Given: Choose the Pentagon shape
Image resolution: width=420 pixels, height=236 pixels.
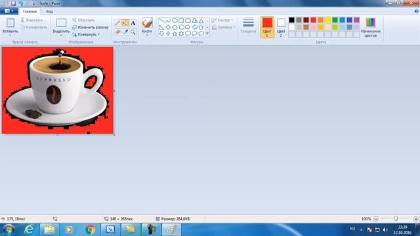Looking at the screenshot, I should tap(175, 28).
